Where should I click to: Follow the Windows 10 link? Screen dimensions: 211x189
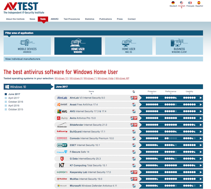tap(61, 78)
